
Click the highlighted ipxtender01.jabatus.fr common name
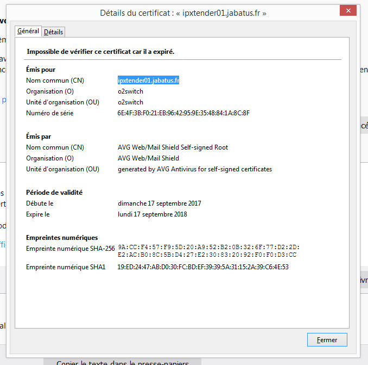click(148, 81)
